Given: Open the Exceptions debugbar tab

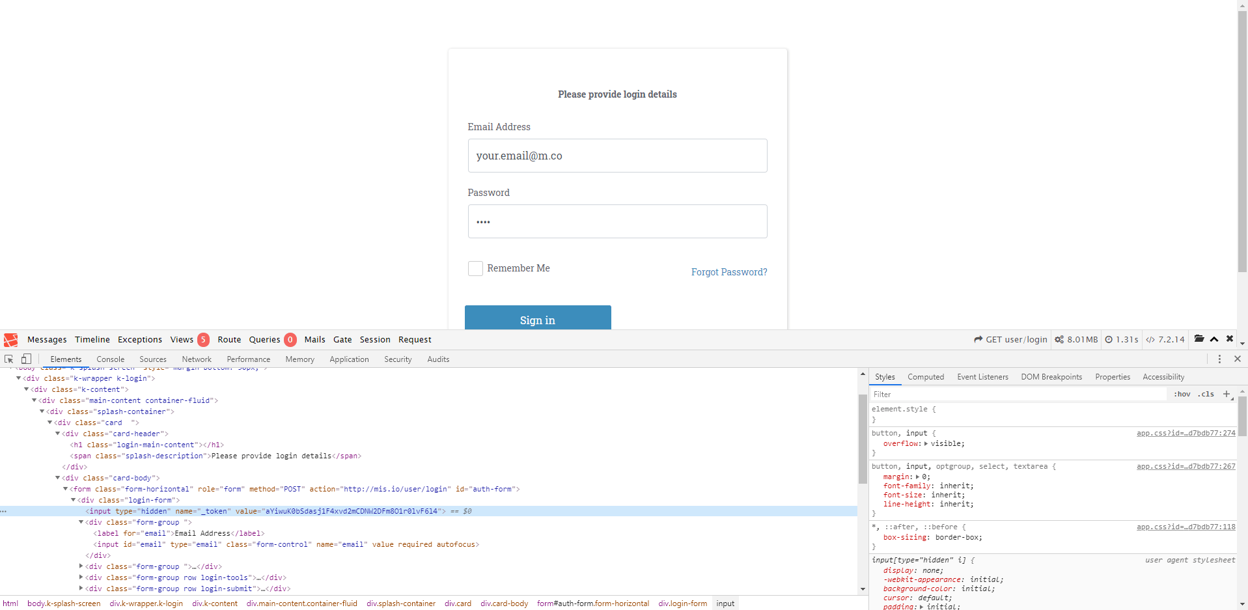Looking at the screenshot, I should point(140,339).
